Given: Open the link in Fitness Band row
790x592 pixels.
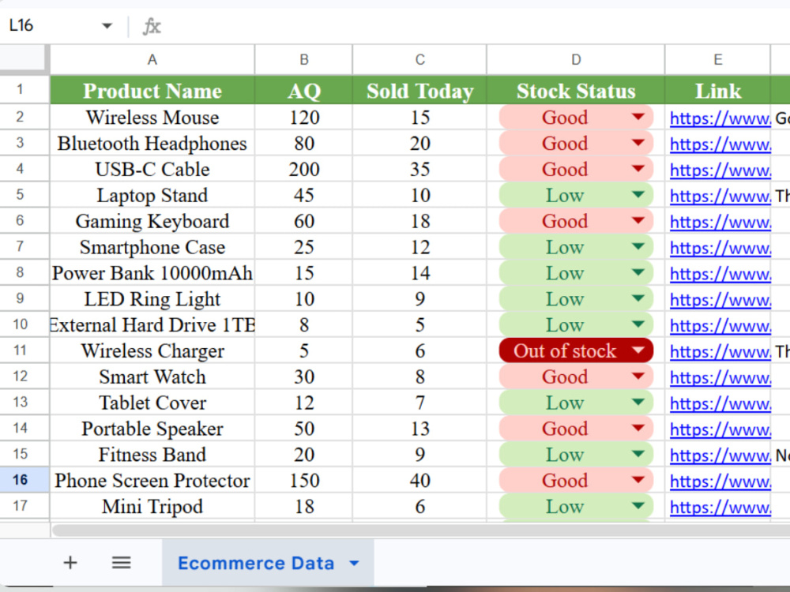Looking at the screenshot, I should click(x=720, y=455).
